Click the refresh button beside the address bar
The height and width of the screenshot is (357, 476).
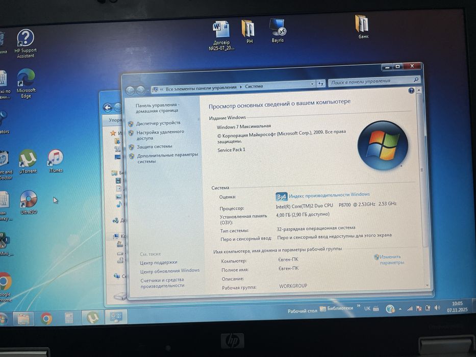point(321,84)
